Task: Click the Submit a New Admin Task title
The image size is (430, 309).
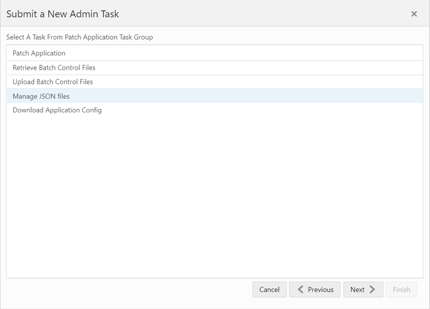Action: 62,14
